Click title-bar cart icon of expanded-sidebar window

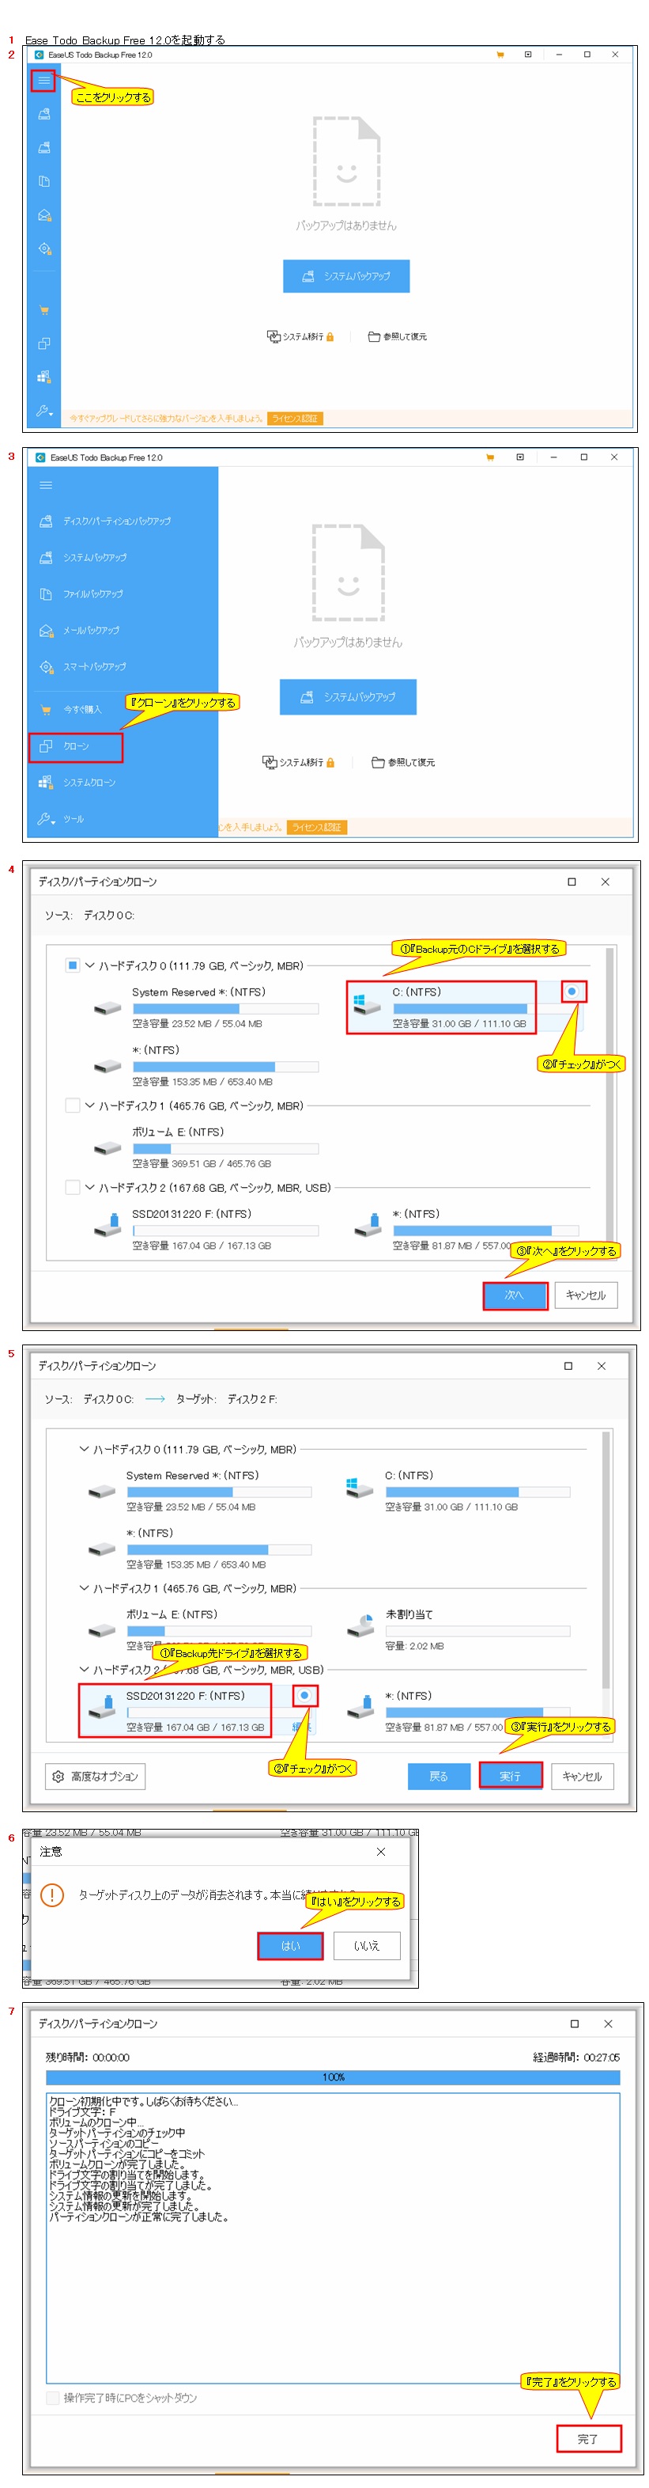[490, 458]
